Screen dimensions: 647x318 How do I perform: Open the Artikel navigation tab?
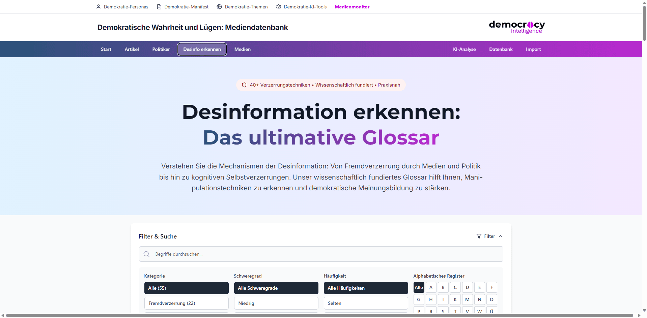(132, 49)
